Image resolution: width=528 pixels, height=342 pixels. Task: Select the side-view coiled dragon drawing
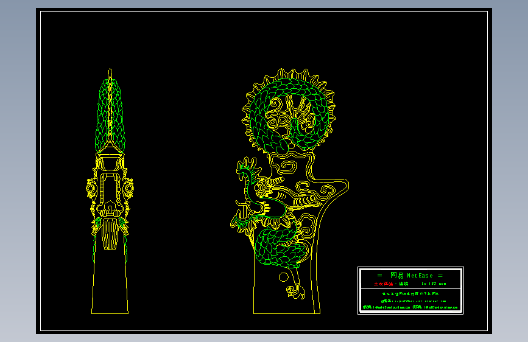290,191
